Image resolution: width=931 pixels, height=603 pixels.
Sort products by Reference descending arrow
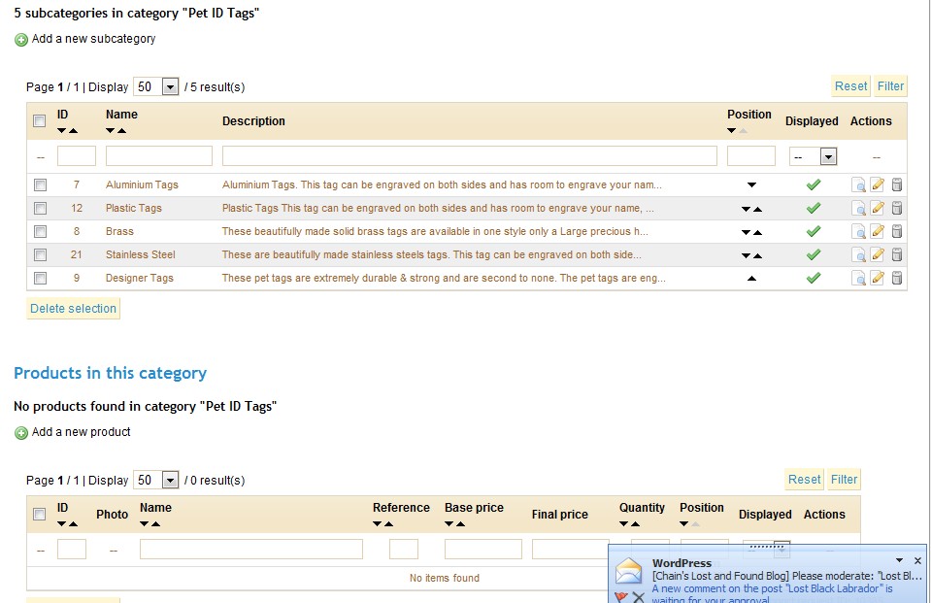tap(377, 524)
